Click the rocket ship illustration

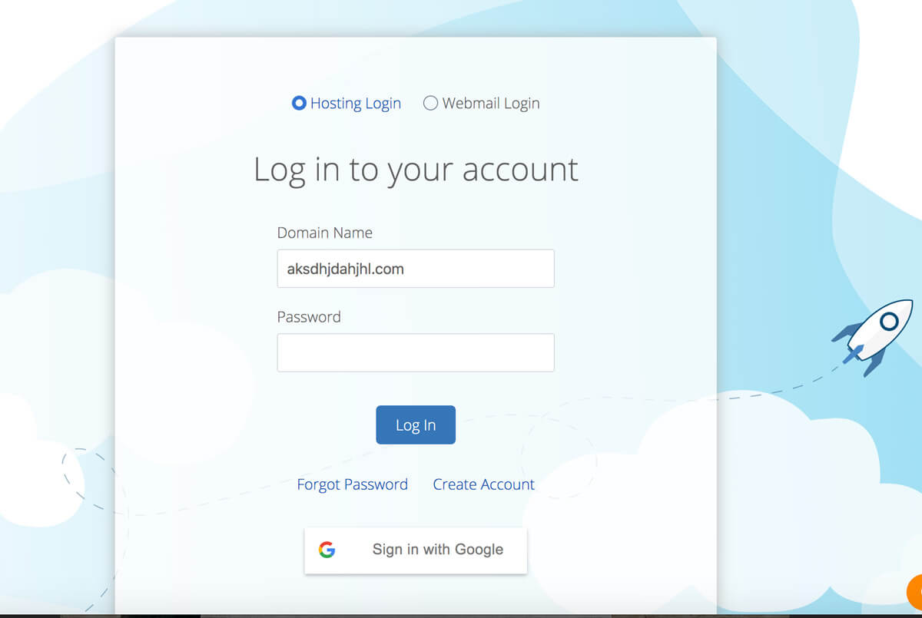tap(872, 337)
